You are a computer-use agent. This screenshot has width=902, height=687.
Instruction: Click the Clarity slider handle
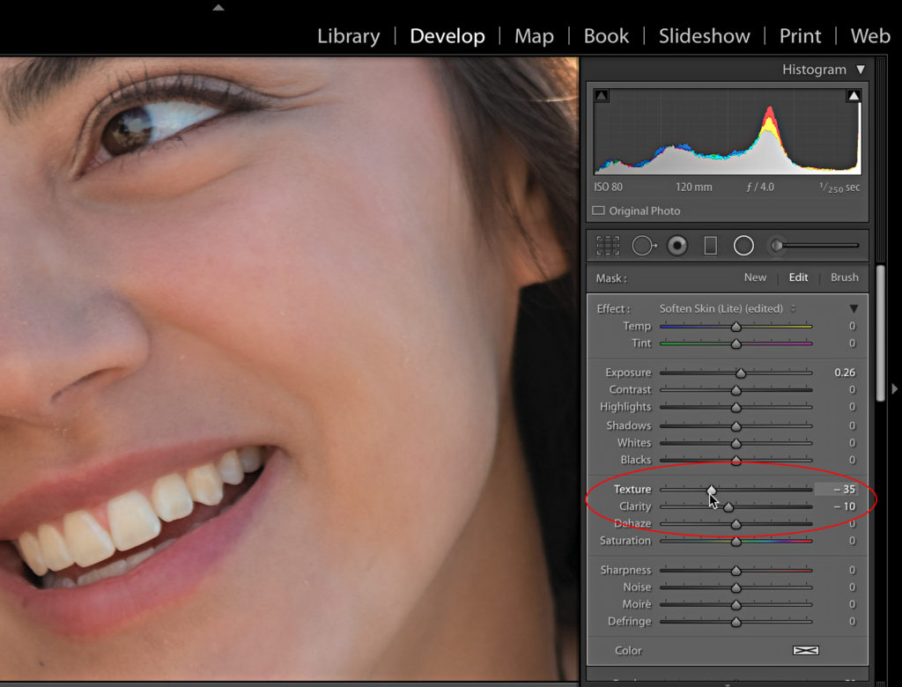(x=728, y=507)
